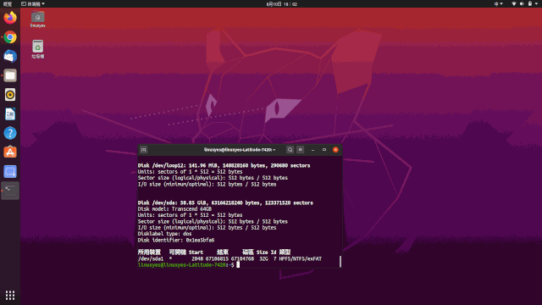
Task: Open the Activities overview
Action: [x=8, y=3]
